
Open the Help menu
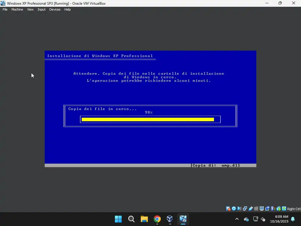(67, 9)
